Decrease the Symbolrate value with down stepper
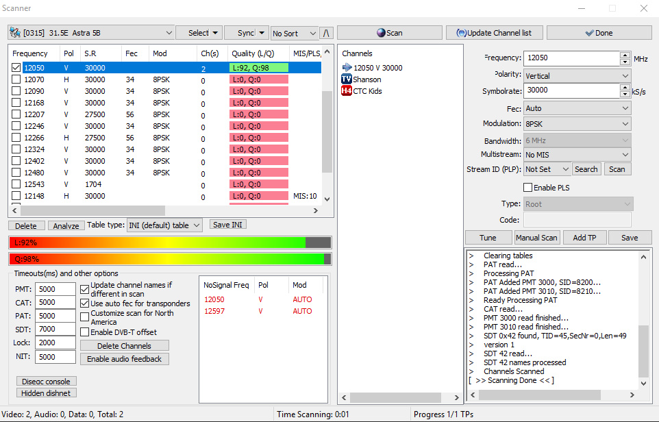 tap(625, 94)
